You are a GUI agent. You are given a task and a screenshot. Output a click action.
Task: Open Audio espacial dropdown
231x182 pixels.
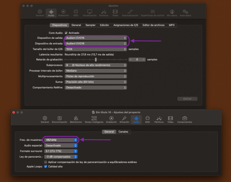click(x=61, y=146)
